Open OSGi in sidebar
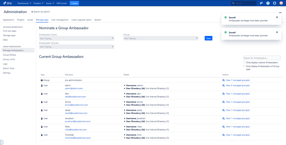This screenshot has height=145, width=286. pos(5,40)
